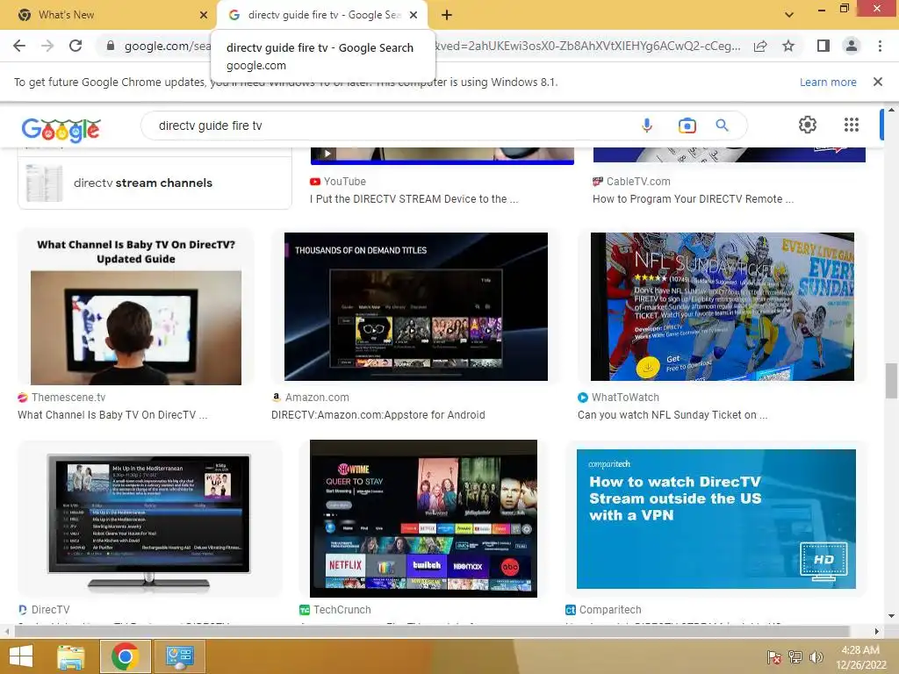Click the TechCrunch source label
The width and height of the screenshot is (899, 674).
[x=342, y=610]
